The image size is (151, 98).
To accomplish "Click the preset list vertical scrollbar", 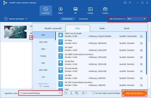I will (x=146, y=53).
